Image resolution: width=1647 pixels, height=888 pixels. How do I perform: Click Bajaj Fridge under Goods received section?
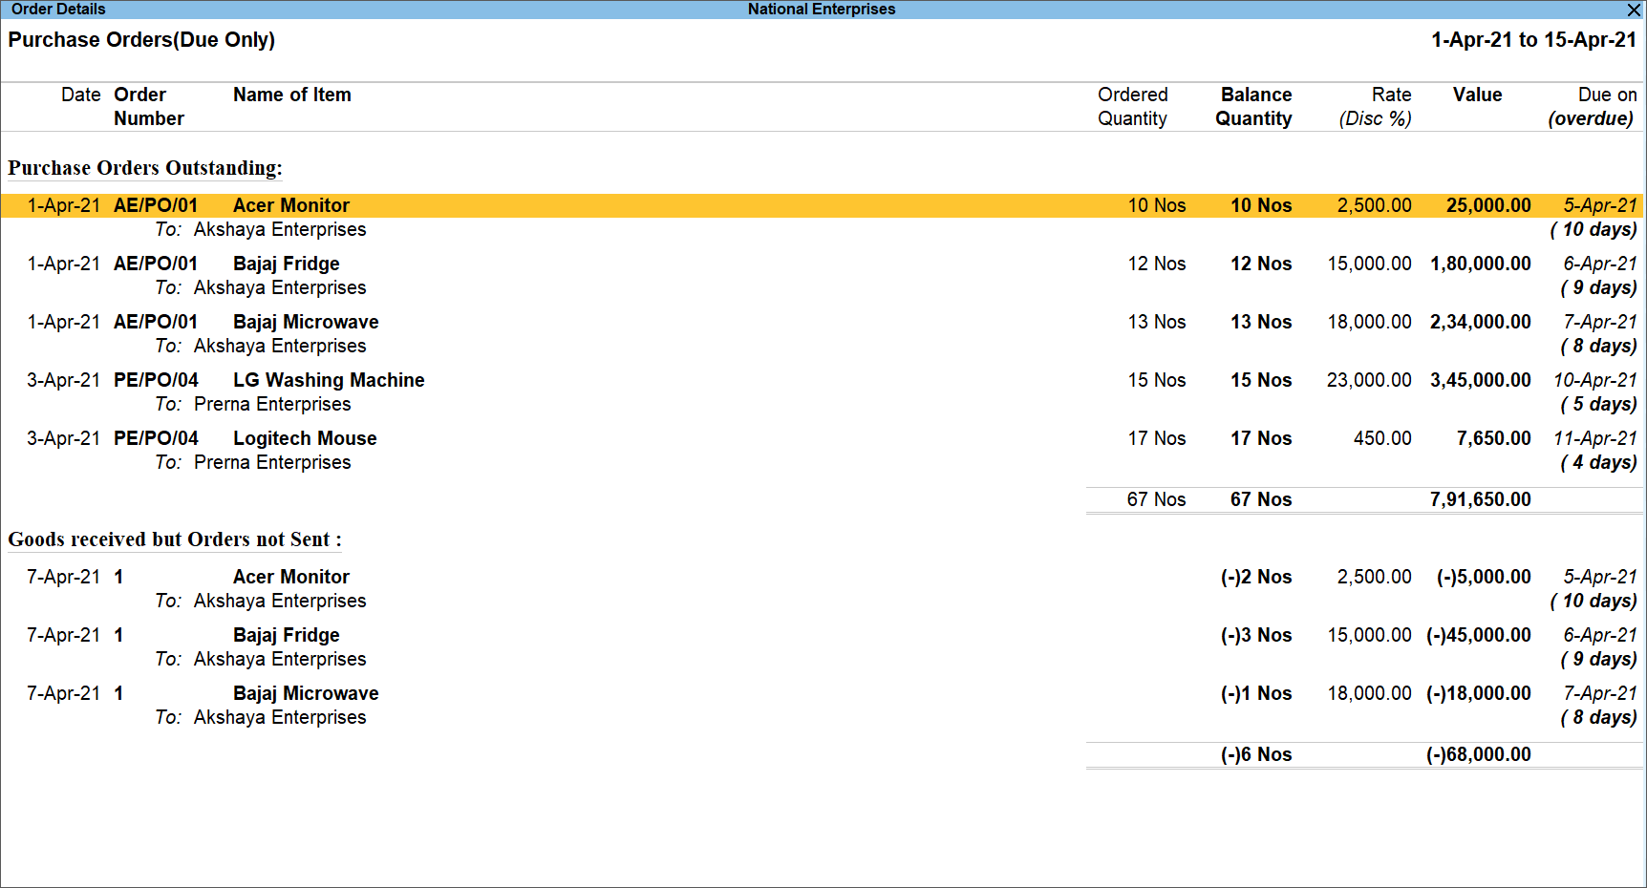pos(287,635)
